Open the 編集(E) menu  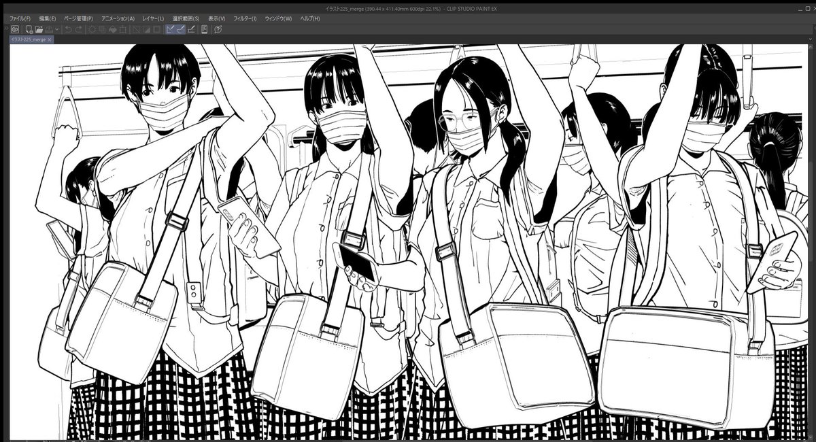click(48, 18)
